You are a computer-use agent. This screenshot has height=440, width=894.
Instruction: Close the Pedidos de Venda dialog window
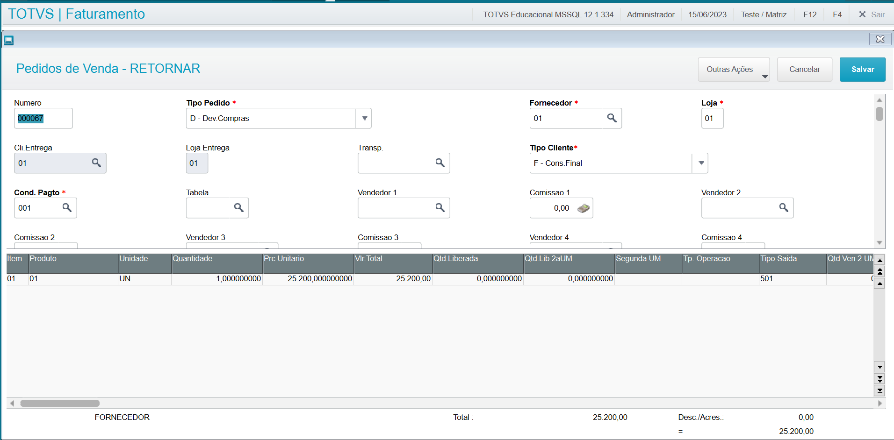(x=880, y=39)
